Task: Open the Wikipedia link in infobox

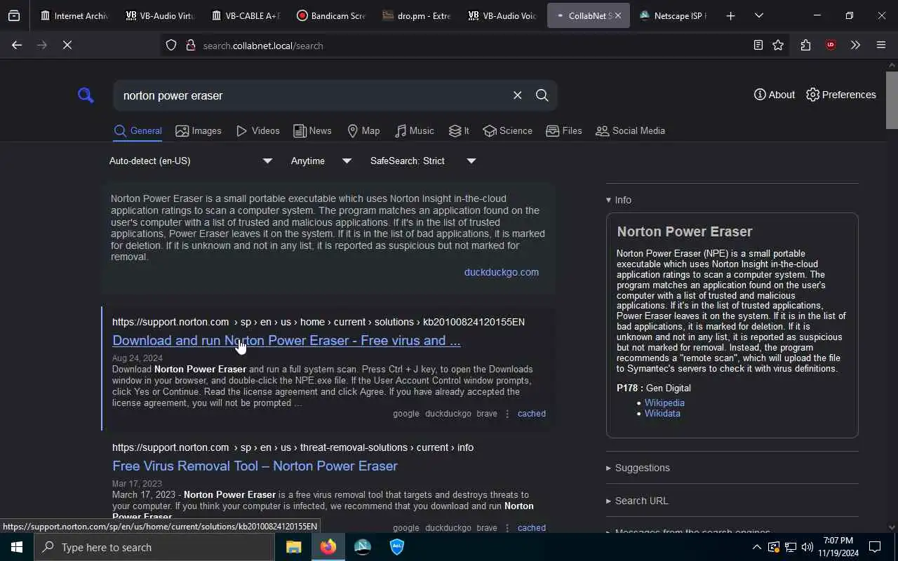Action: tap(664, 403)
